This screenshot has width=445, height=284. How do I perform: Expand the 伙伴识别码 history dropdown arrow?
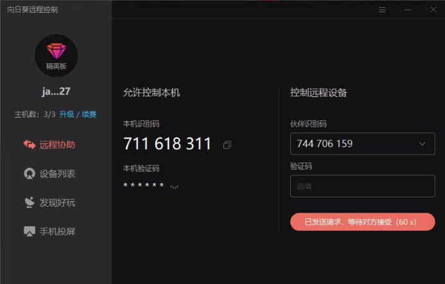(x=422, y=144)
